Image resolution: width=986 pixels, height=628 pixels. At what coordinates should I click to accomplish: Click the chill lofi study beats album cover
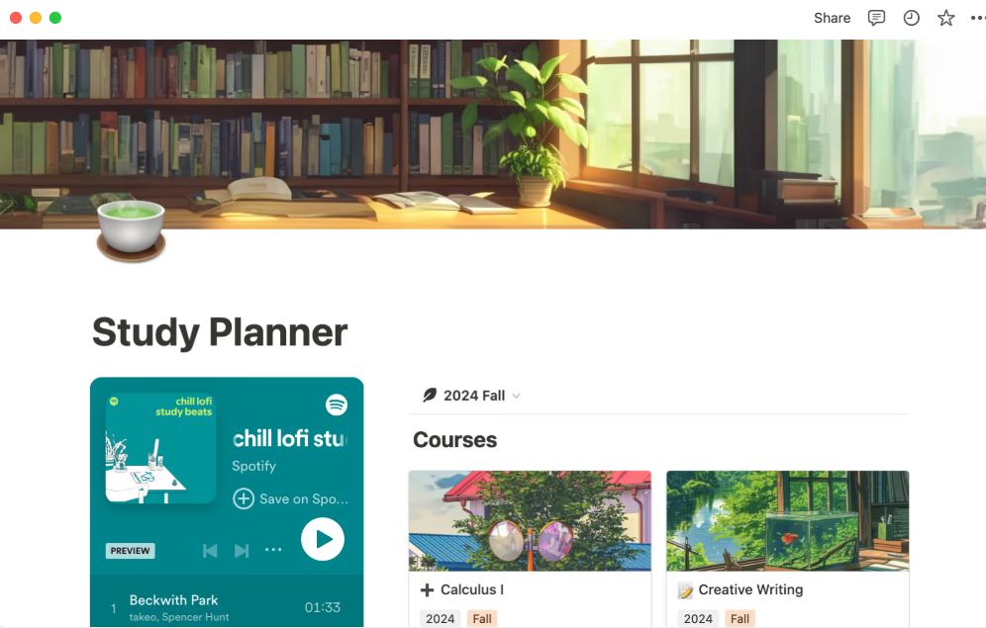pos(161,448)
